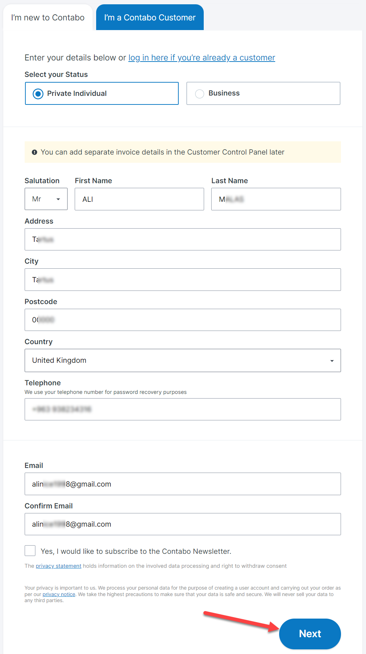Screen dimensions: 366x654
Task: Open the privacy statement link
Action: (58, 566)
